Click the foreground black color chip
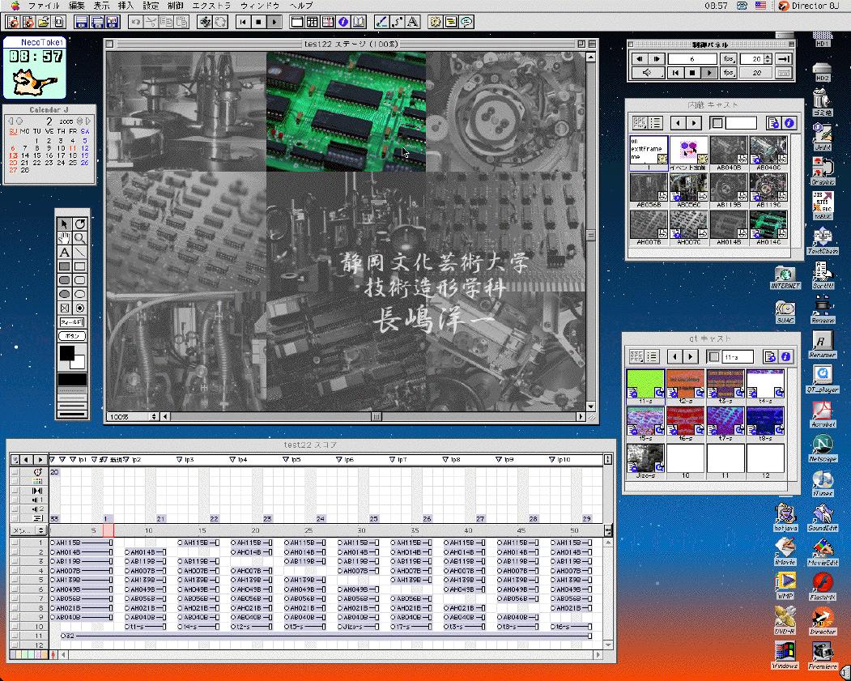Viewport: 851px width, 681px height. [66, 353]
